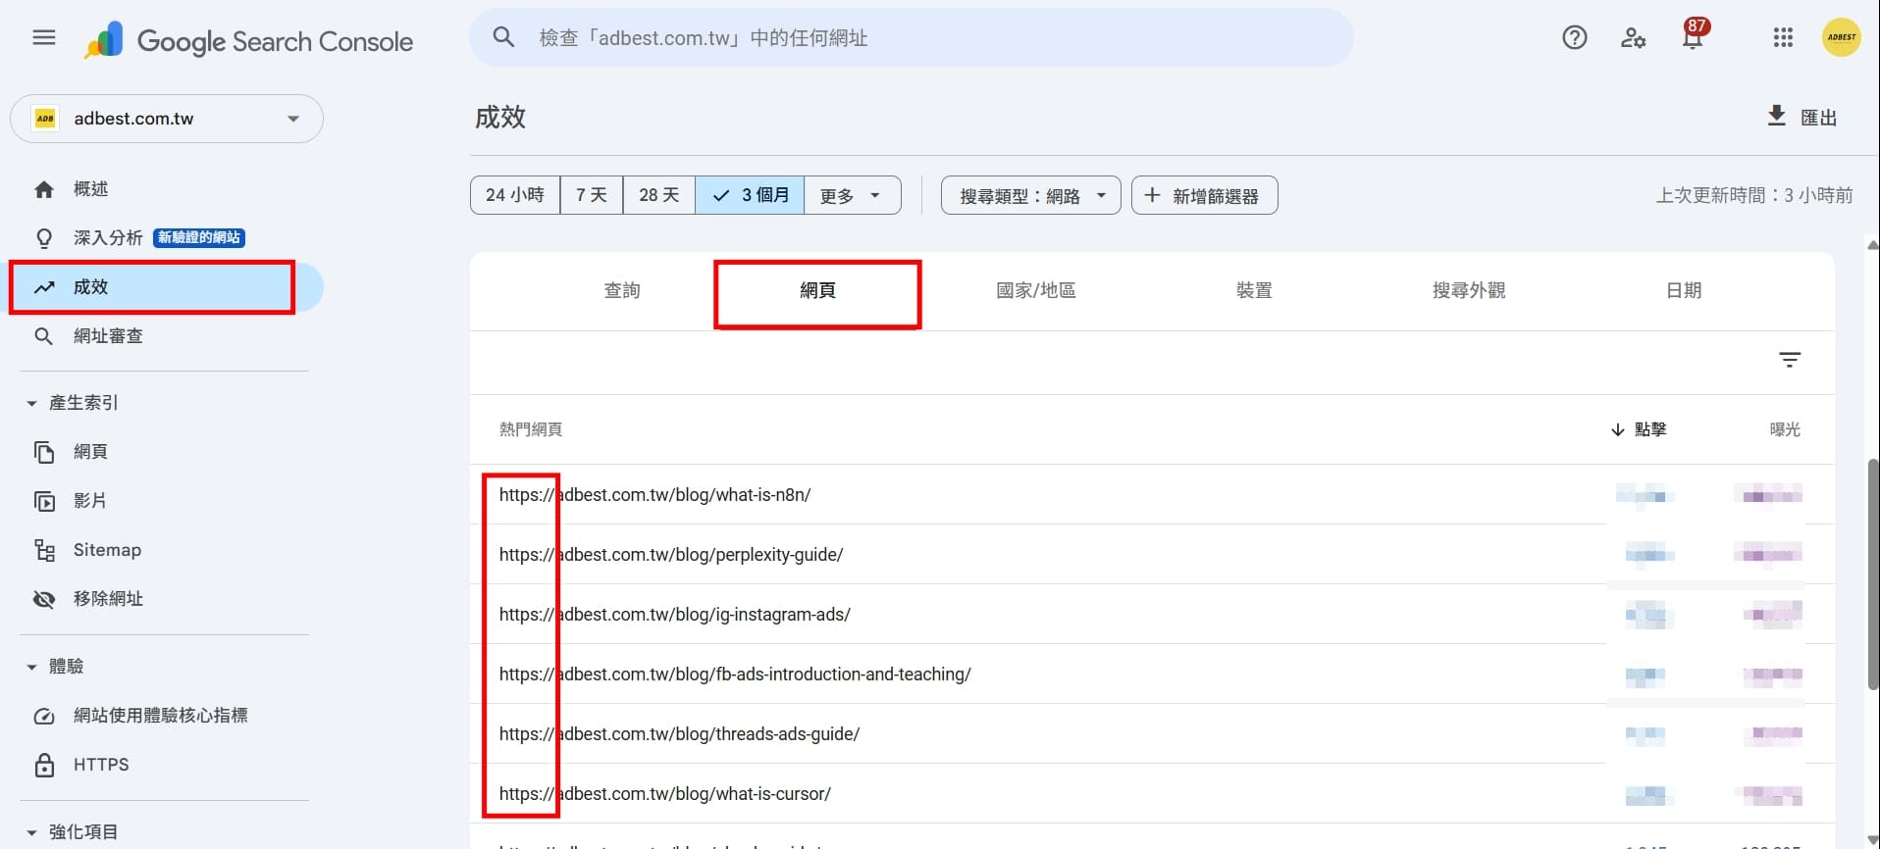The width and height of the screenshot is (1880, 849).
Task: Open the help question mark icon
Action: [x=1574, y=38]
